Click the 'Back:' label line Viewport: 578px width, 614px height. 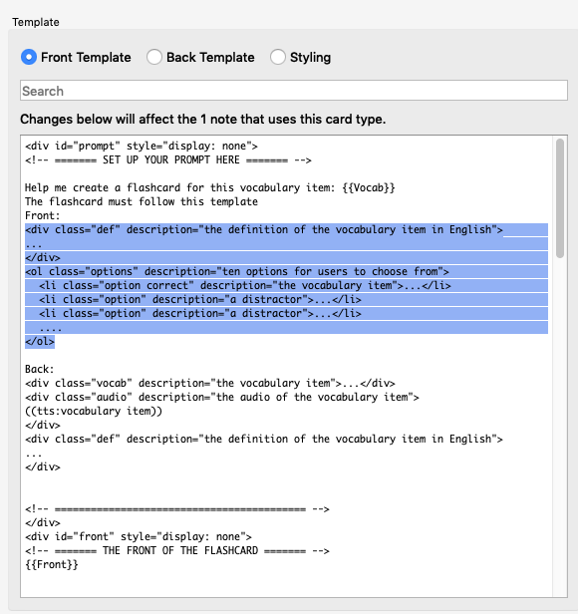[40, 369]
